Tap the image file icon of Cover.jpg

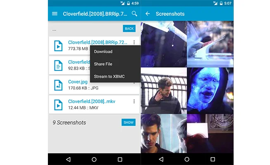(58, 85)
